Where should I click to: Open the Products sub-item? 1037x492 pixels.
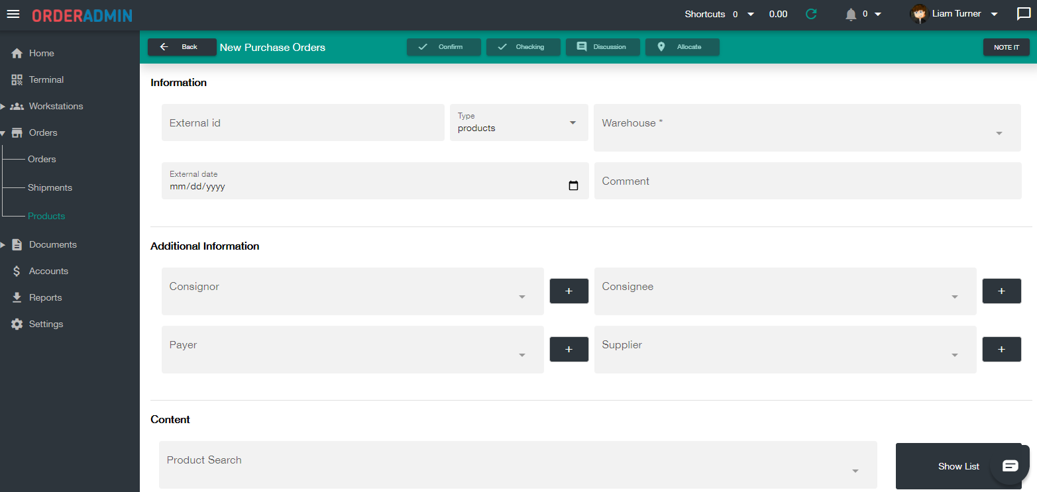[x=46, y=216]
